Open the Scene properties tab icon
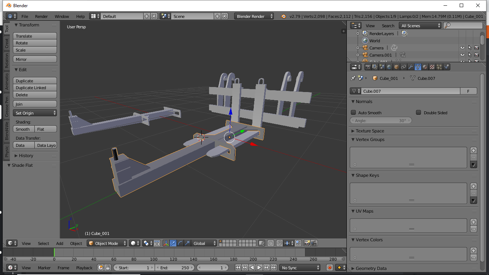Viewport: 489px width, 275px height. coord(382,67)
